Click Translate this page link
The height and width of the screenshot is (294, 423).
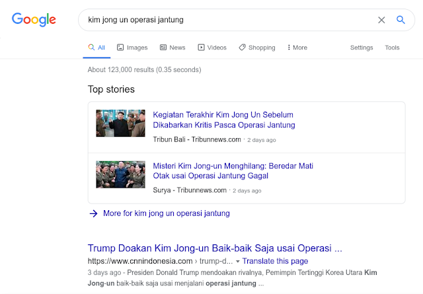[275, 261]
